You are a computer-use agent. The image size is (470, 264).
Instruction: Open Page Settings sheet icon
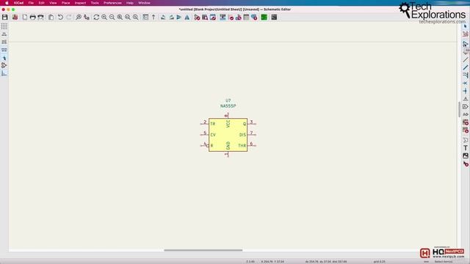(x=24, y=17)
